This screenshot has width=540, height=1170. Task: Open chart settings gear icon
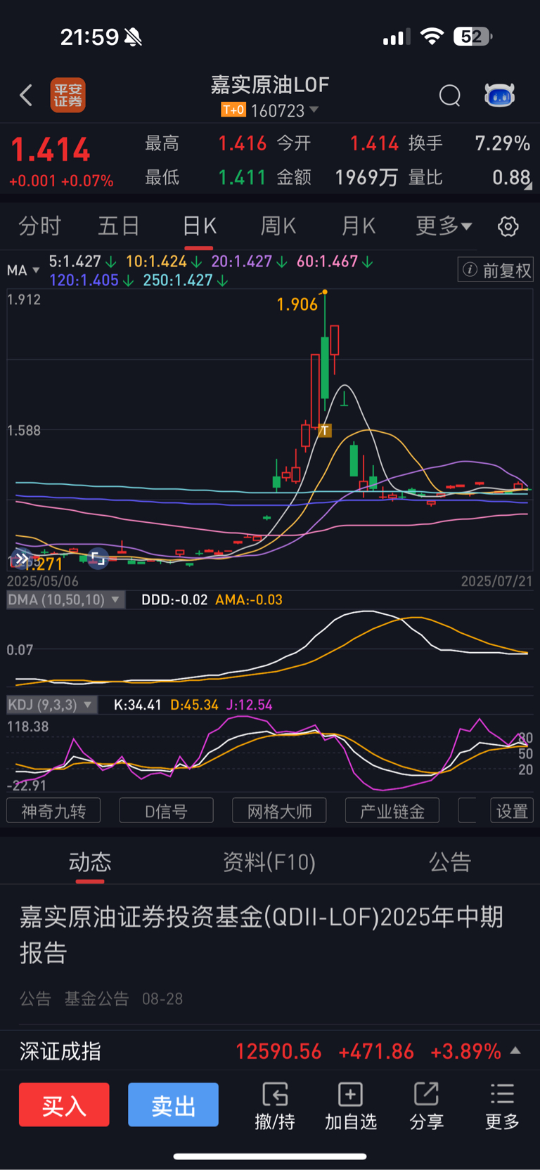click(x=508, y=226)
